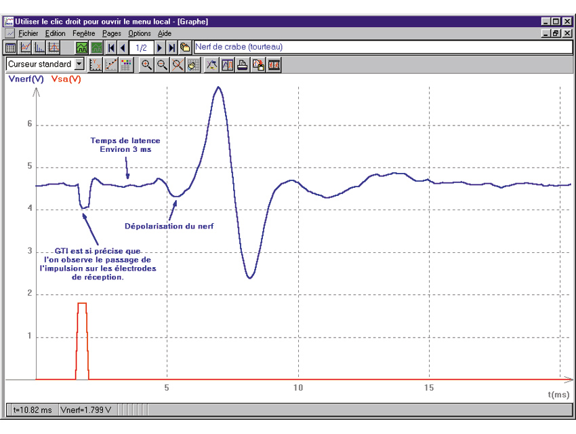The image size is (576, 434).
Task: Select the red Vsa(V) curve label
Action: click(x=66, y=79)
